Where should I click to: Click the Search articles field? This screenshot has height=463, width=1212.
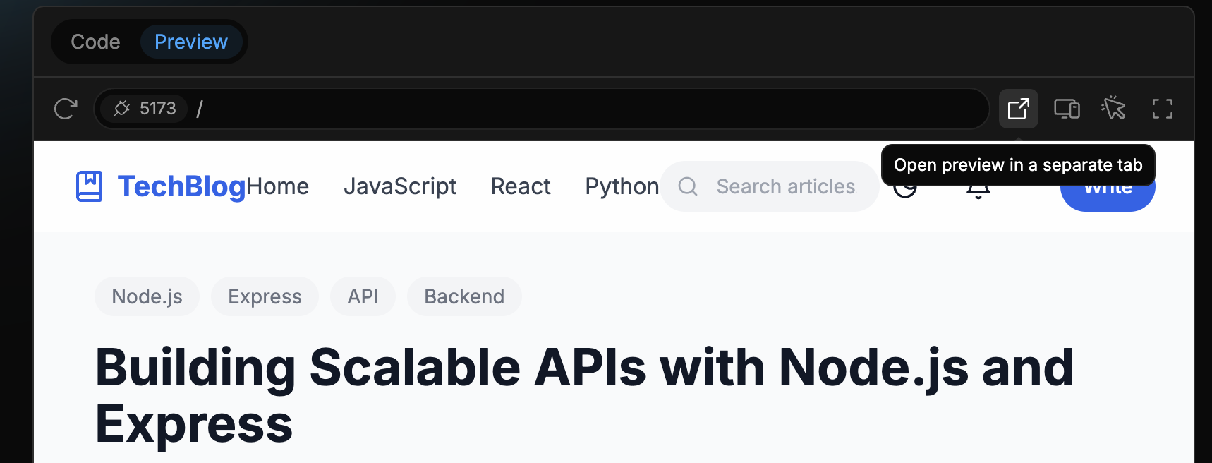coord(784,186)
